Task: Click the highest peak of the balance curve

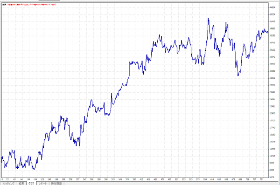Action: [x=208, y=18]
